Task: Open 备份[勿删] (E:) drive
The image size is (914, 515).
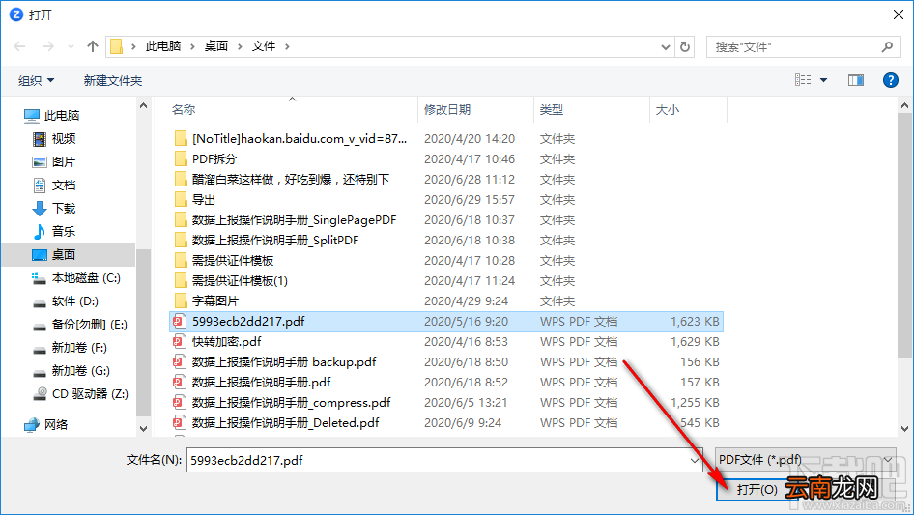Action: click(x=80, y=325)
